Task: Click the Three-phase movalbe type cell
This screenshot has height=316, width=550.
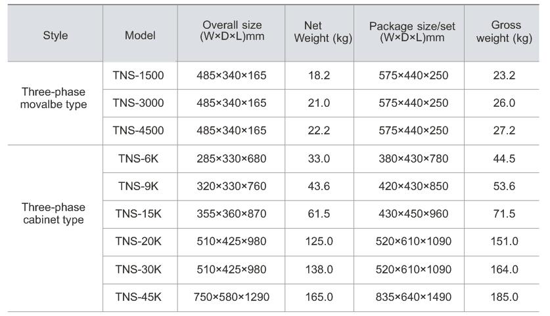Action: point(54,98)
